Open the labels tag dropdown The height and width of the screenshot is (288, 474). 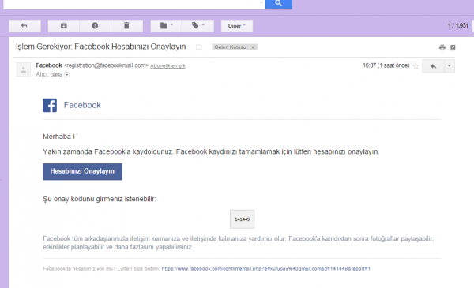pyautogui.click(x=198, y=26)
